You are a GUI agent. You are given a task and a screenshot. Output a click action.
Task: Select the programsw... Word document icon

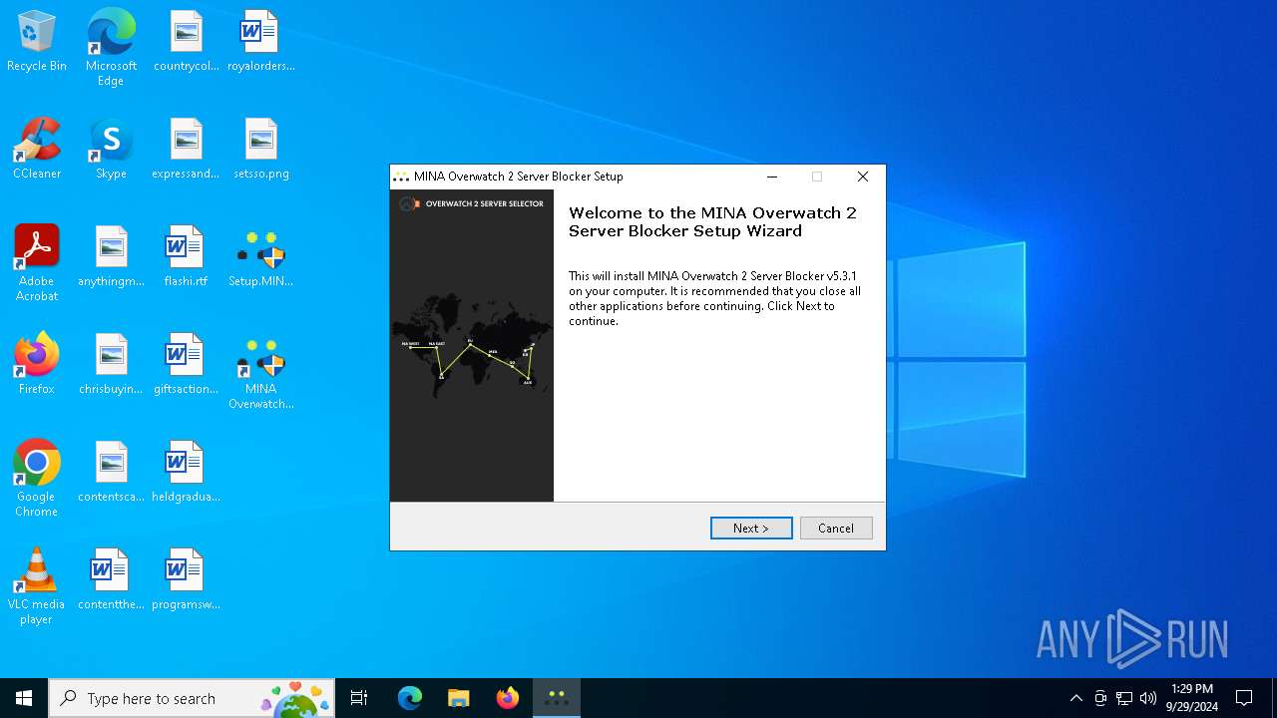[x=186, y=580]
